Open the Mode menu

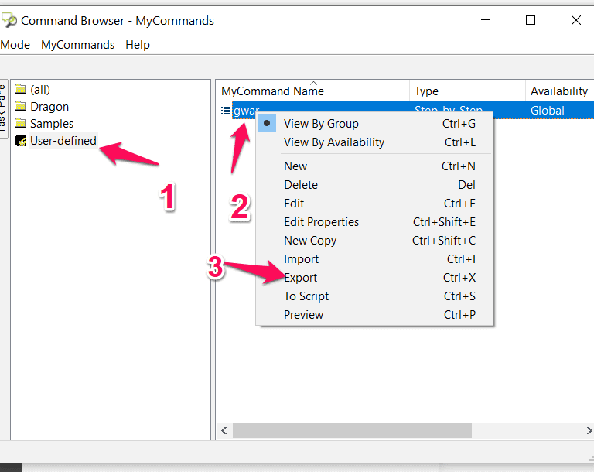15,45
